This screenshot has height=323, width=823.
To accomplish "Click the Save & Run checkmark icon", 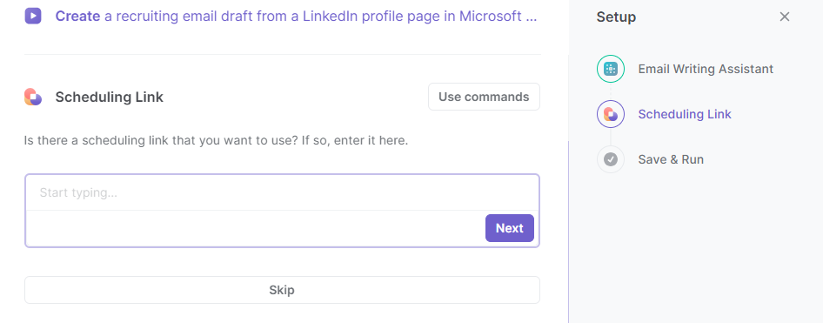I will pos(611,159).
